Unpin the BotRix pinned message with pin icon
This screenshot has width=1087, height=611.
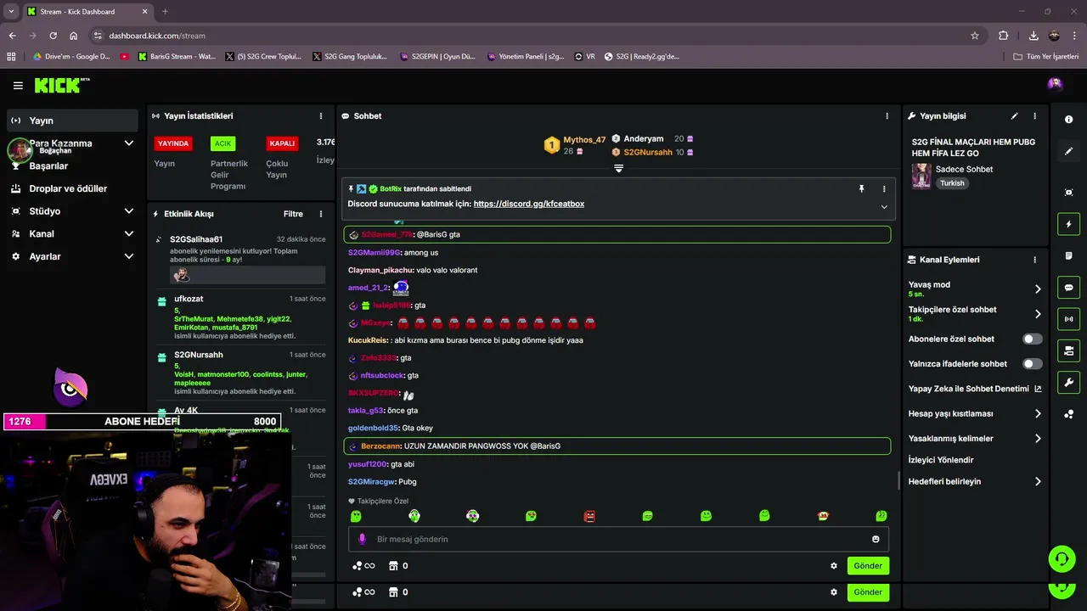(x=861, y=189)
